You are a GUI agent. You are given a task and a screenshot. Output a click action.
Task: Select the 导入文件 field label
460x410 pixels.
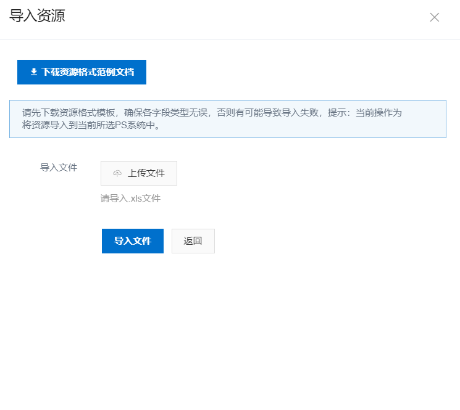[59, 167]
